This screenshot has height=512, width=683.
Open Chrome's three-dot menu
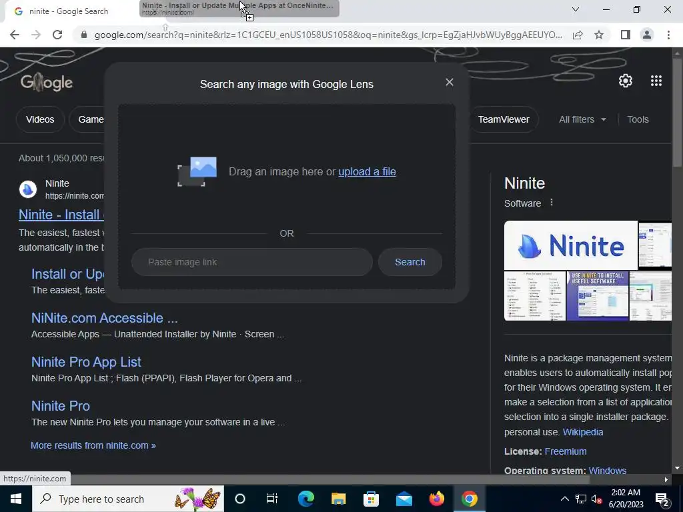(668, 35)
